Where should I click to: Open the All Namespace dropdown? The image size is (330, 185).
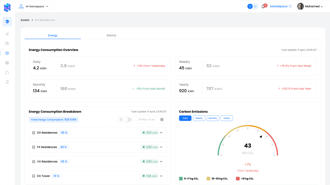click(x=34, y=6)
